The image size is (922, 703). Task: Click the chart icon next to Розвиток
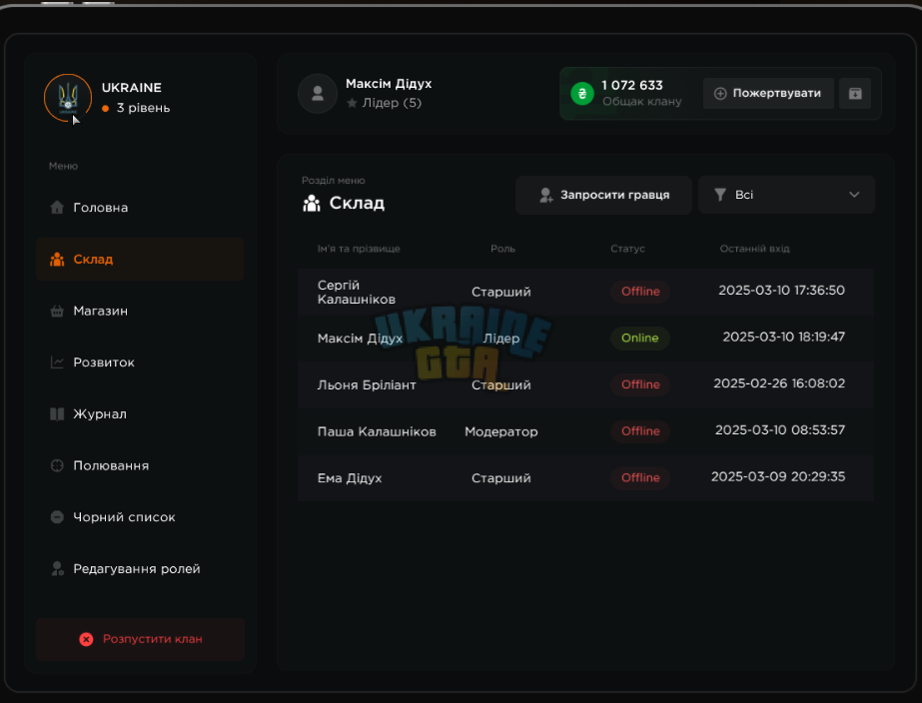coord(57,362)
